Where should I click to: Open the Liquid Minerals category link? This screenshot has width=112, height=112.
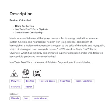click(40, 98)
